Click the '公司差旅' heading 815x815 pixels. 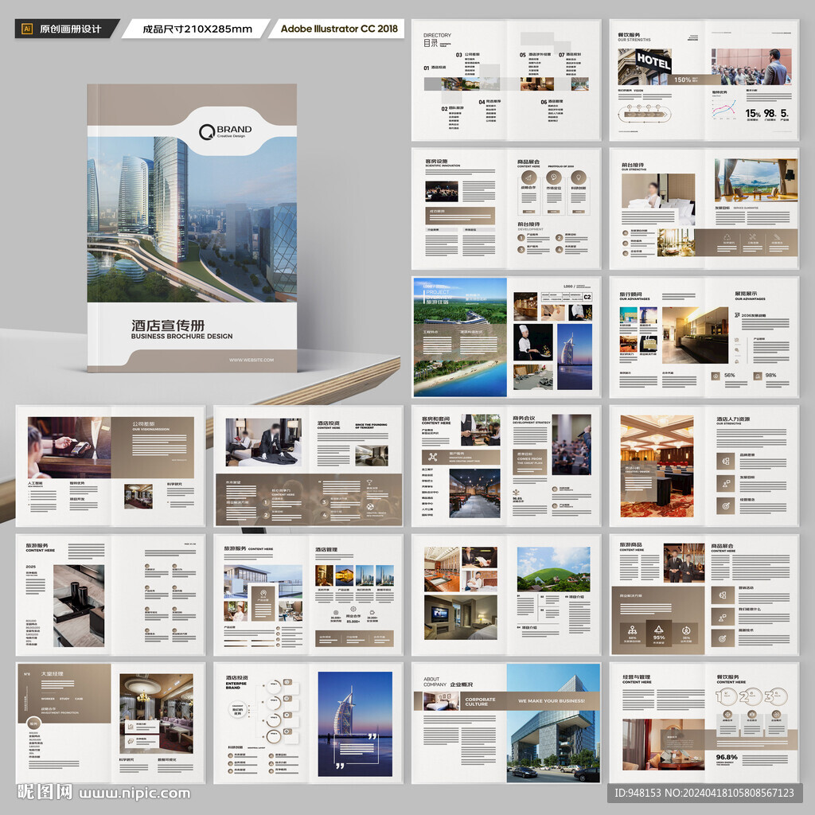tap(143, 423)
